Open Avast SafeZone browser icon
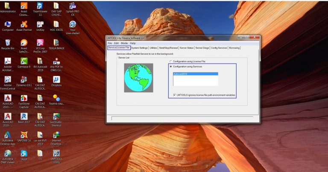This screenshot has height=172, width=328. click(24, 46)
